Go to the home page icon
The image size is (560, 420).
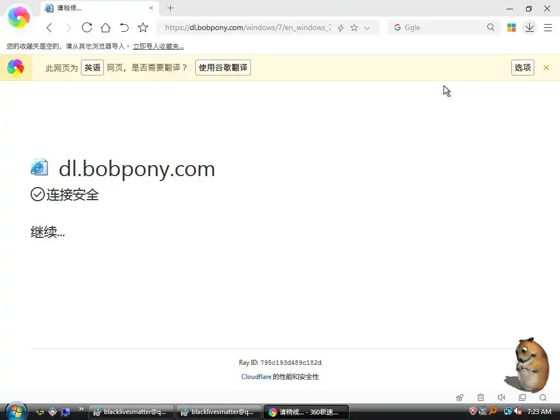(106, 27)
